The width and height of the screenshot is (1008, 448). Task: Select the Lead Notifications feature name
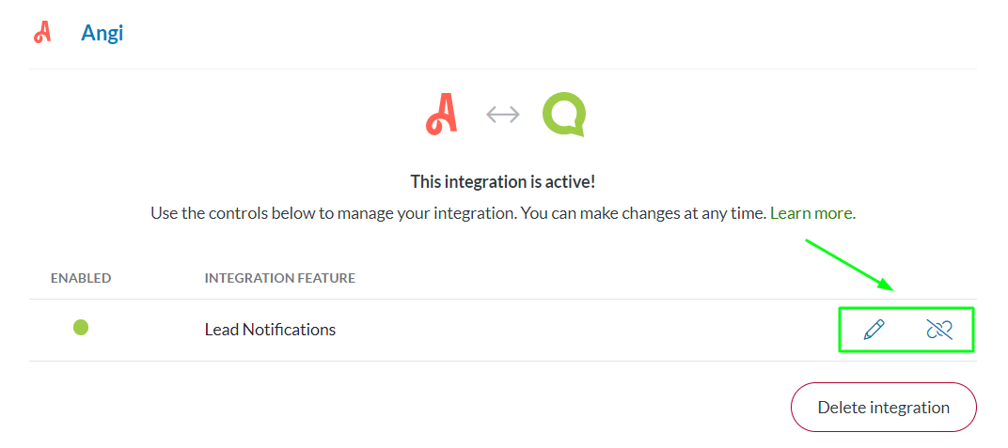pos(270,330)
